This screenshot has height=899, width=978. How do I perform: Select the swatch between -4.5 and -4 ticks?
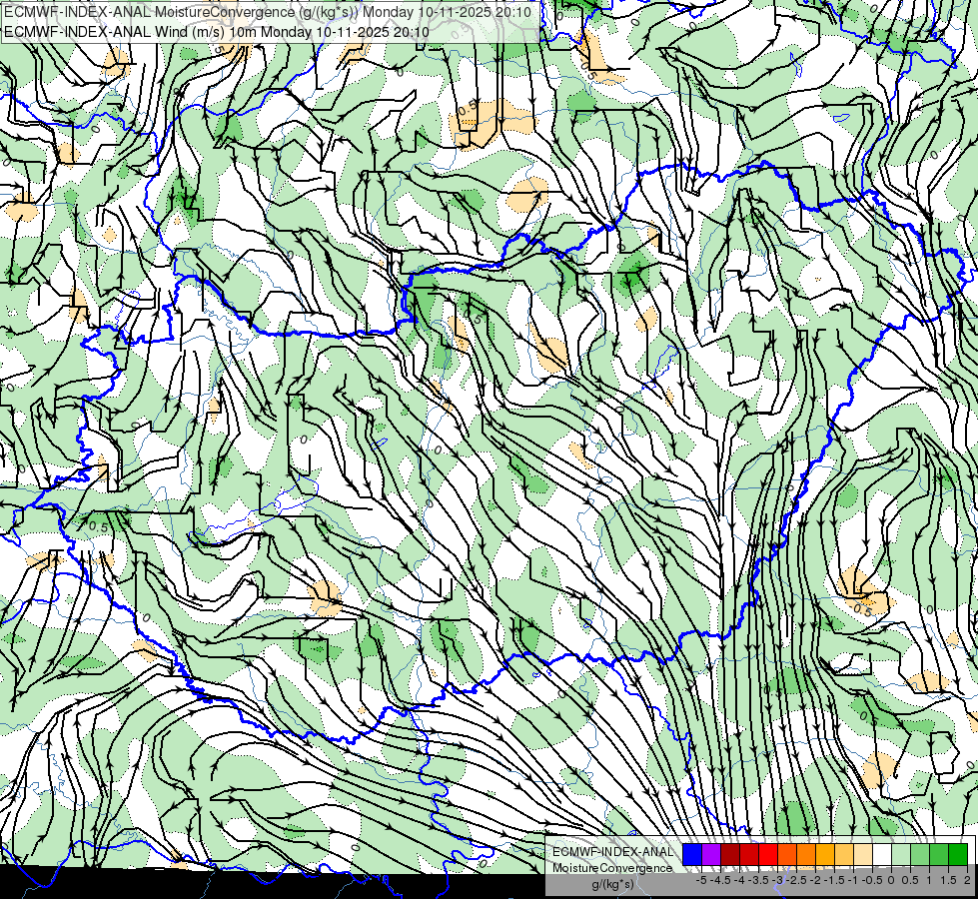[730, 855]
